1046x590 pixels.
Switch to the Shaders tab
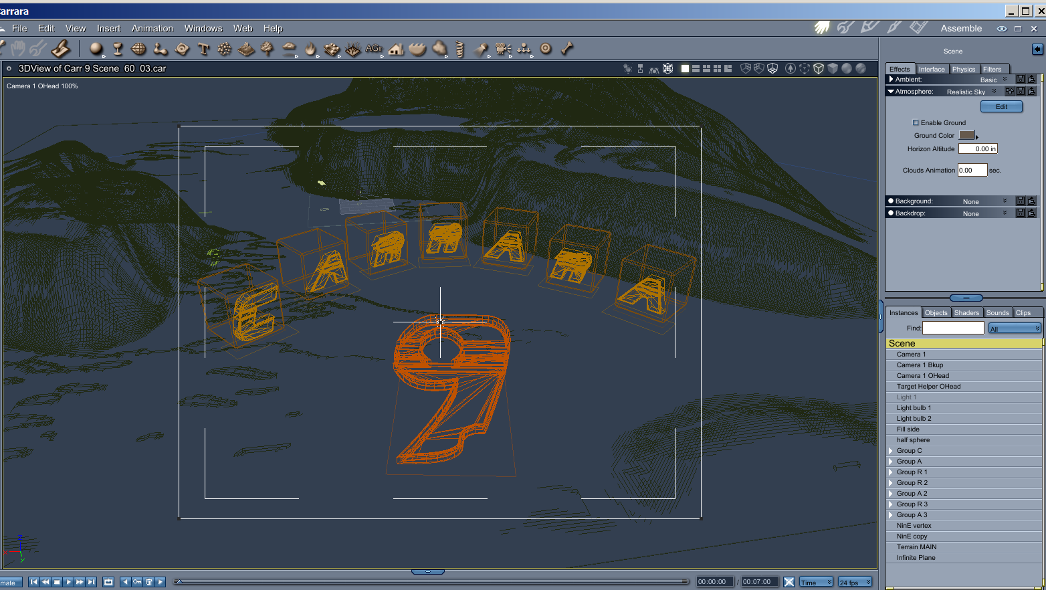point(966,312)
